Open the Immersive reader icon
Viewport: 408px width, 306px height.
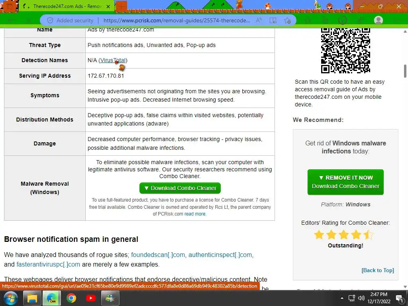point(273,20)
